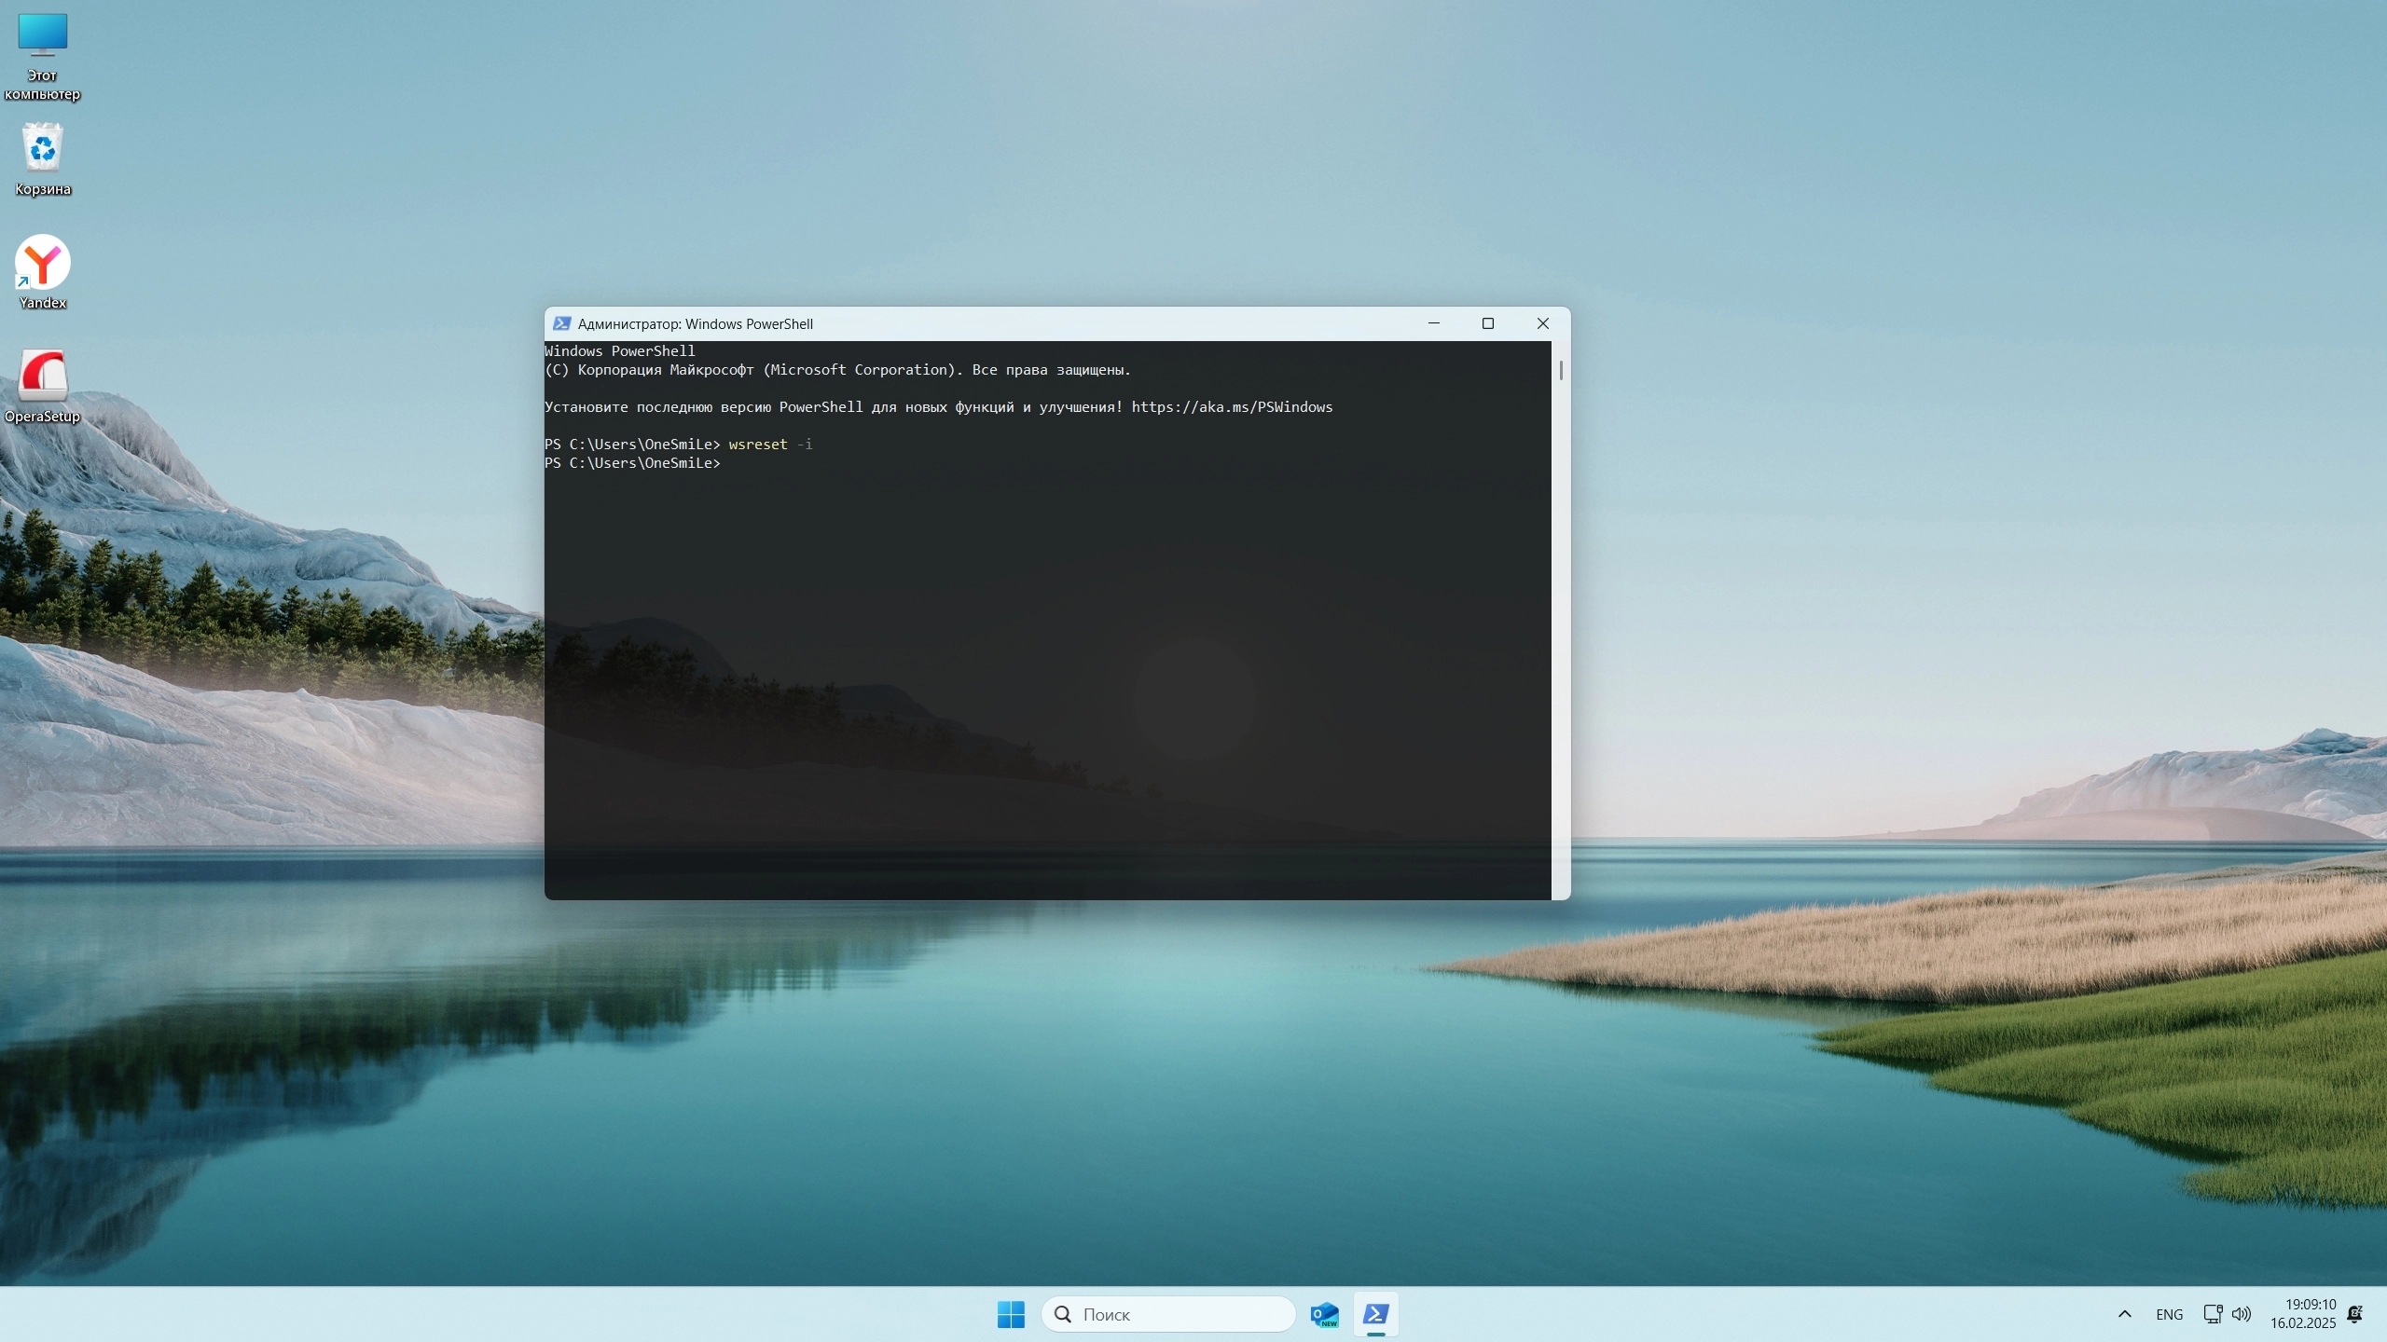The image size is (2387, 1342).
Task: Switch input language via ENG indicator
Action: click(2169, 1314)
